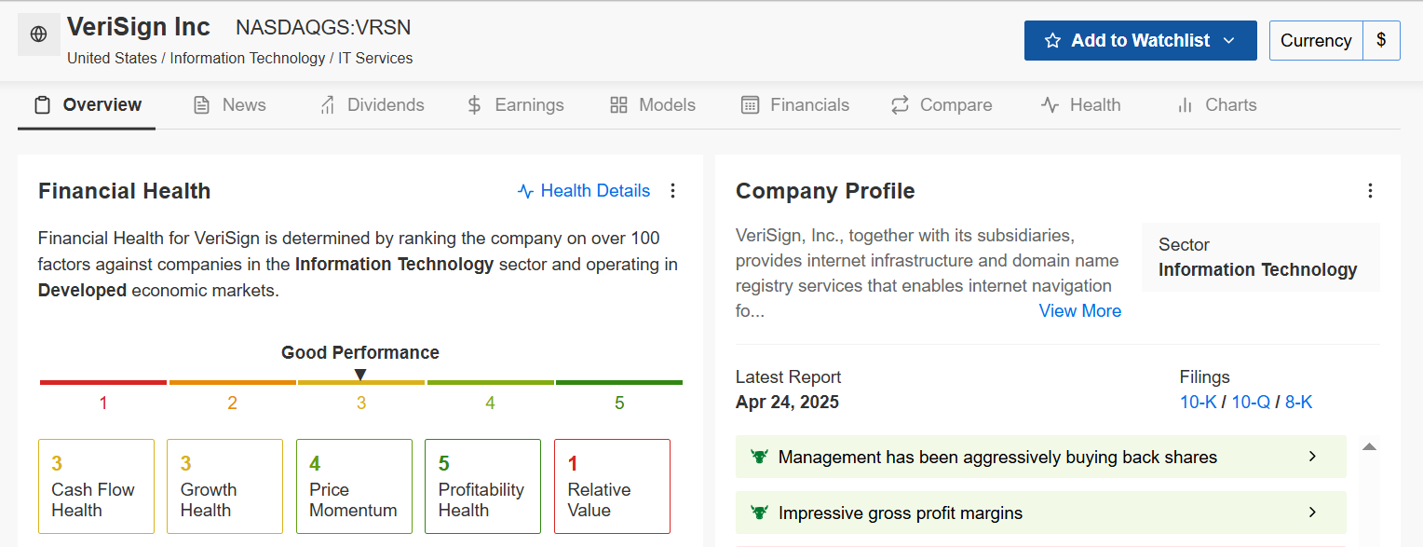
Task: Click the Compare arrows icon
Action: (900, 105)
